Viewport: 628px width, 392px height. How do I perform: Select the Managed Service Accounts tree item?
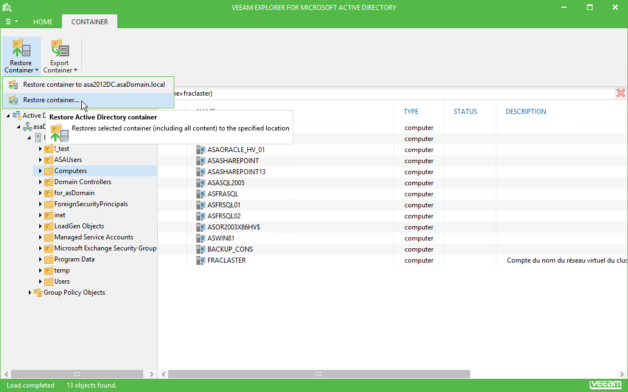click(x=94, y=237)
